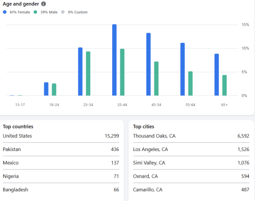This screenshot has height=201, width=255.
Task: Select the 'Simi Valley, CA' city row
Action: tap(191, 163)
